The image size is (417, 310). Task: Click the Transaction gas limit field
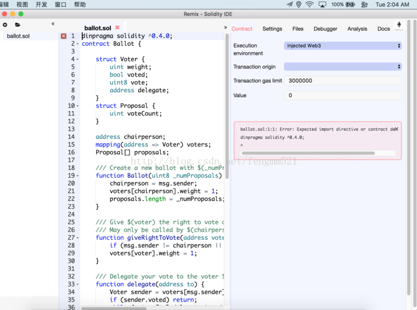tap(343, 81)
